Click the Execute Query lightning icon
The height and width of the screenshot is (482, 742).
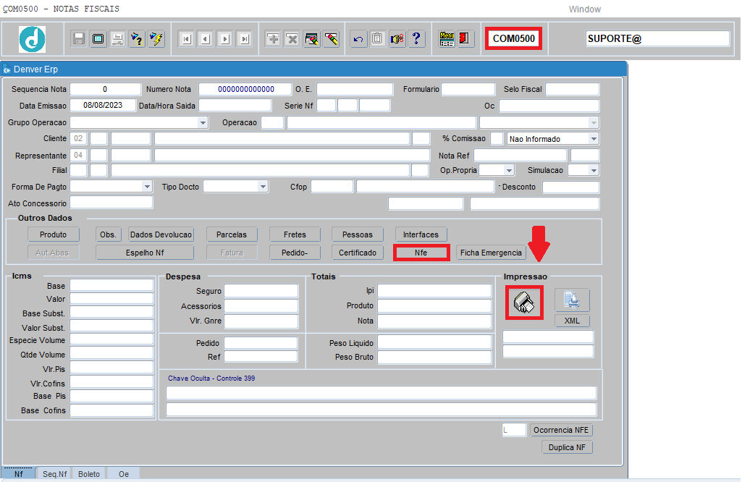click(x=156, y=39)
